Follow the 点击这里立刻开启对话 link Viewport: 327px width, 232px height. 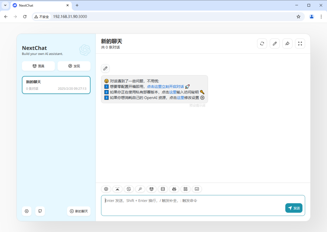[165, 87]
